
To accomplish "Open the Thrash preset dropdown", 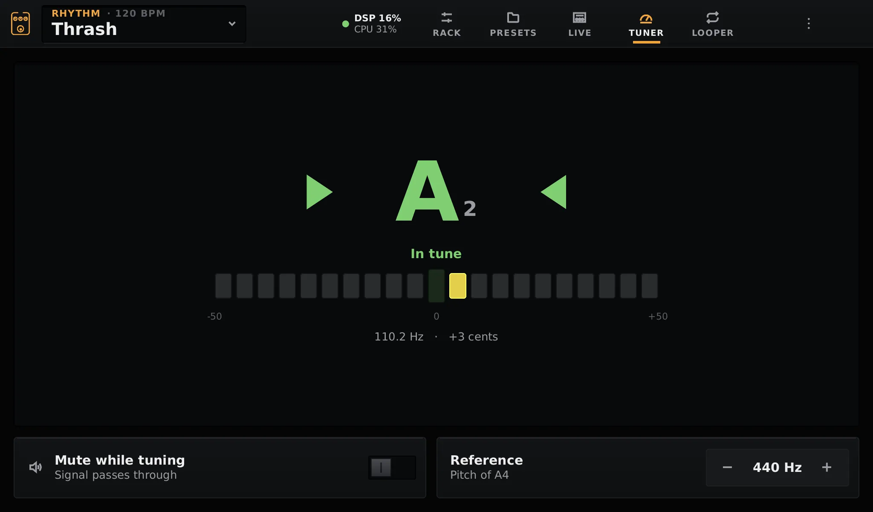I will pyautogui.click(x=144, y=24).
